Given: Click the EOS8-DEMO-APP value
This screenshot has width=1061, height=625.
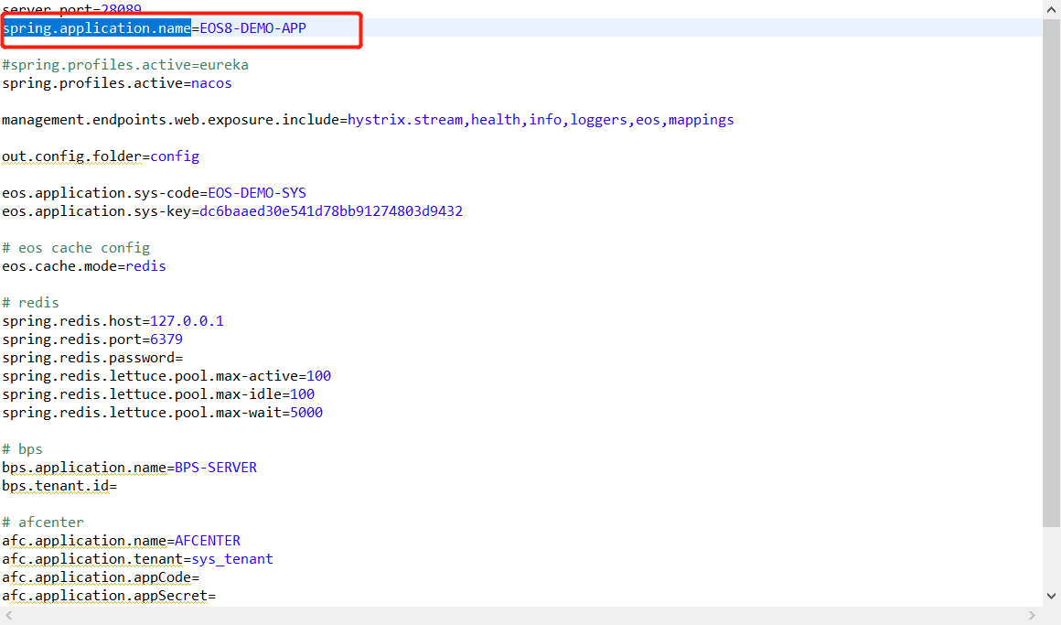Looking at the screenshot, I should point(253,28).
